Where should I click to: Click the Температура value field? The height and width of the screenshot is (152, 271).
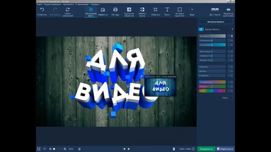(x=230, y=82)
